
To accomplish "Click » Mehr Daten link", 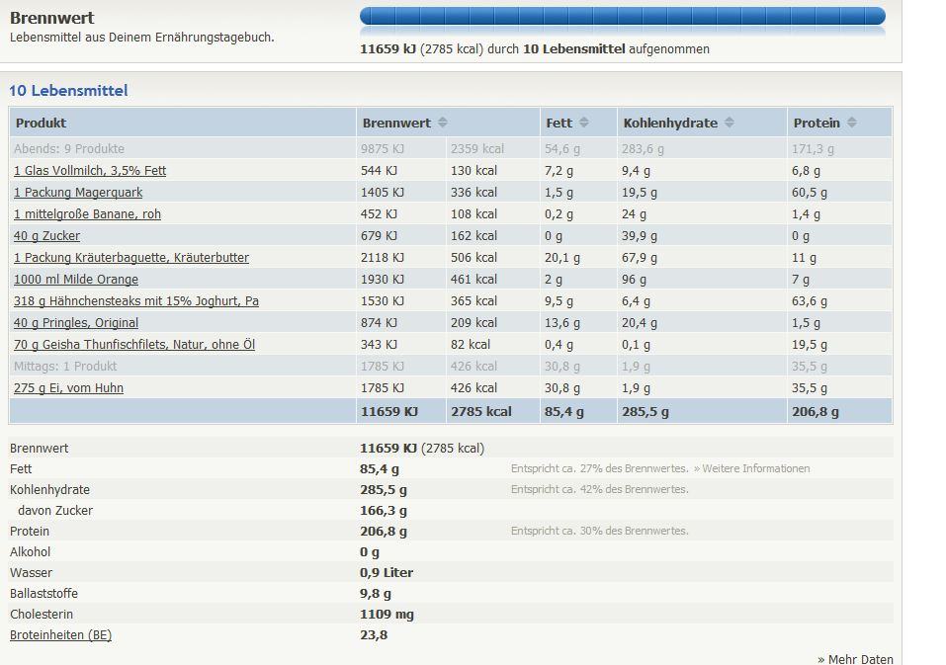I will click(855, 659).
